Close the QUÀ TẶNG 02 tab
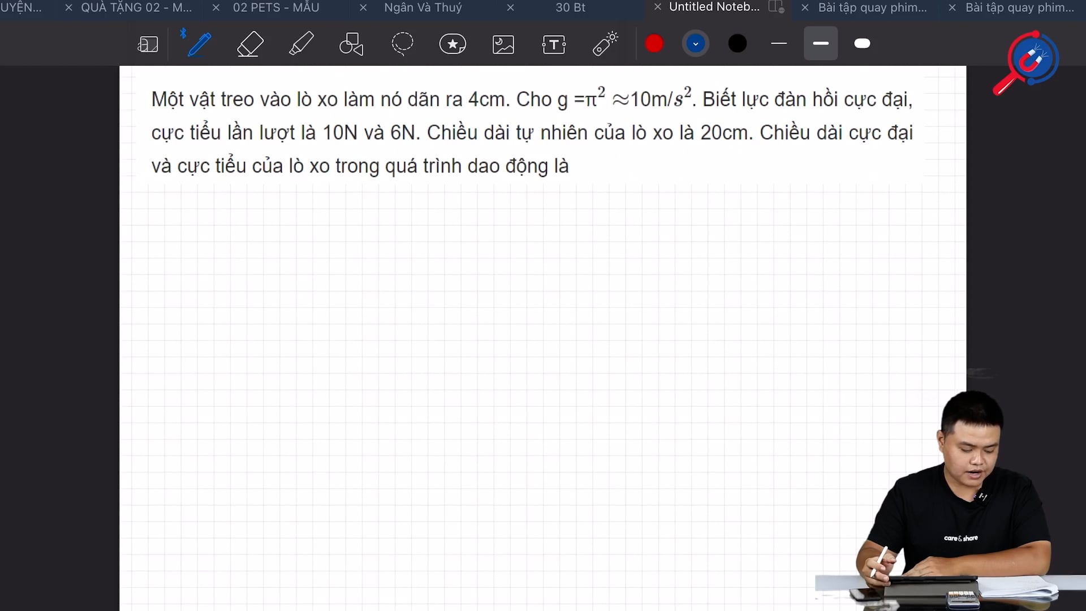 (68, 7)
